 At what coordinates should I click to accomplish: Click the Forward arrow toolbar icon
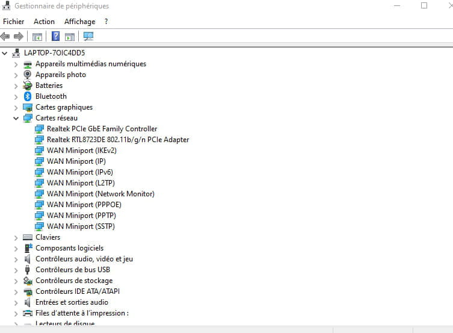19,36
